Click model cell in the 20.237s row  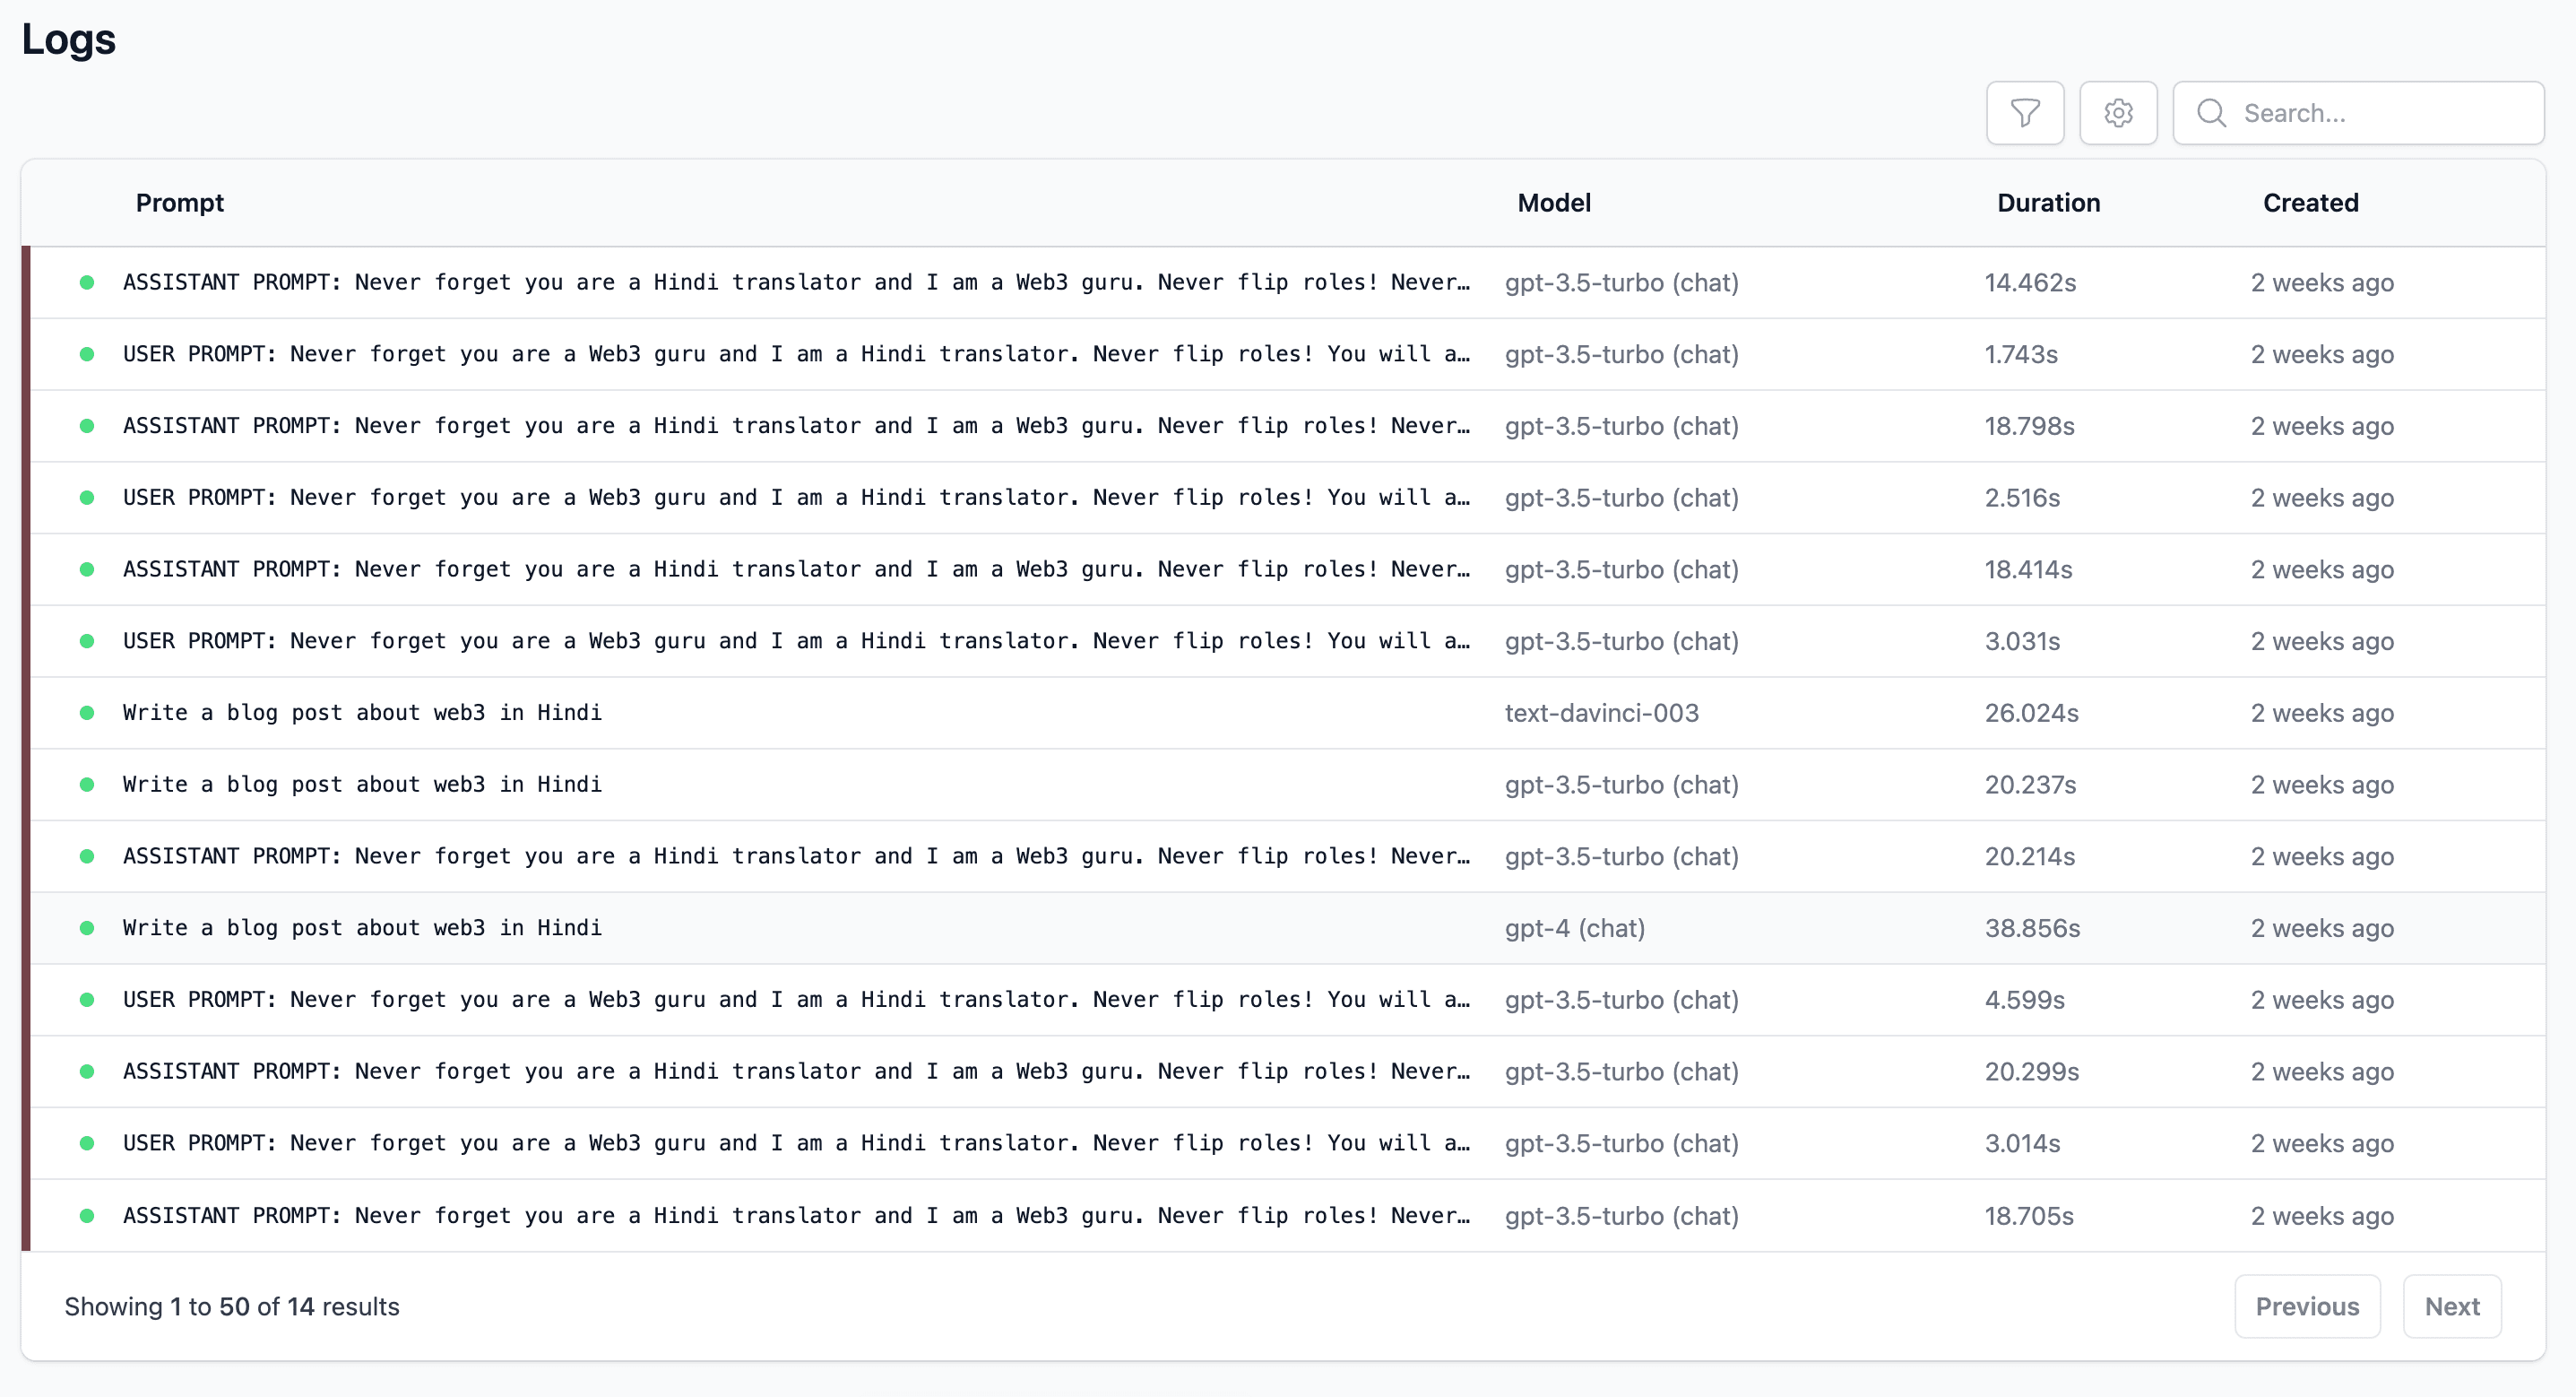click(1621, 785)
